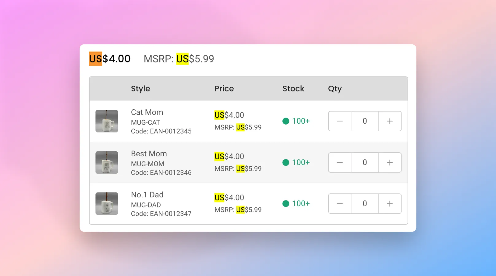
Task: Increase quantity for Best Mom mug
Action: (x=390, y=162)
